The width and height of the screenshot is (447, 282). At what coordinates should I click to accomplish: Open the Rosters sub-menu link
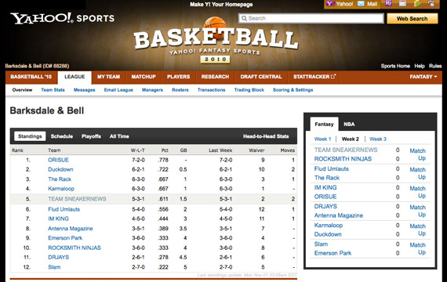(180, 90)
